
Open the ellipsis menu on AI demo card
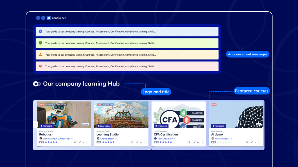pos(259,142)
